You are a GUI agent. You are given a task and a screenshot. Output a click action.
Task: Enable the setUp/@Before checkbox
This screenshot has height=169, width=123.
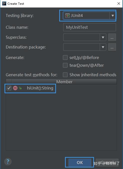point(65,57)
